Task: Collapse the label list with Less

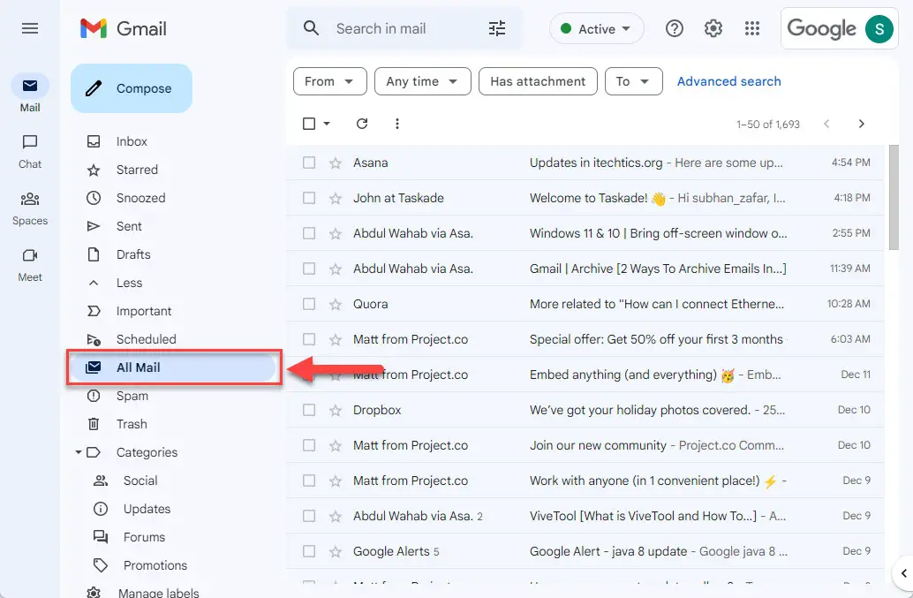Action: pos(129,283)
